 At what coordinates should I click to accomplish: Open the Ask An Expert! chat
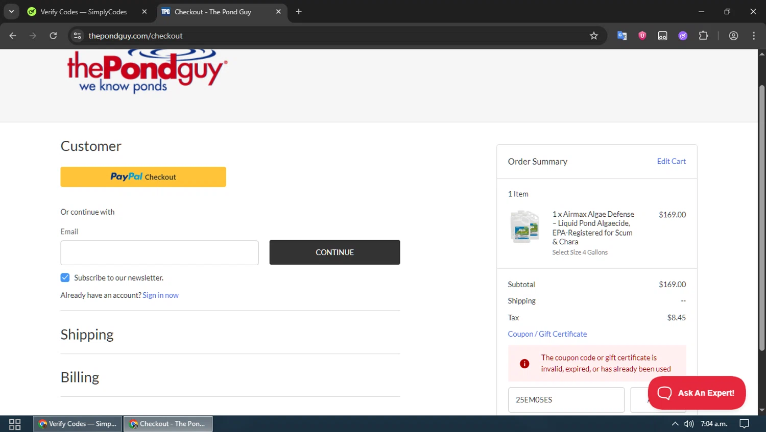pyautogui.click(x=697, y=393)
